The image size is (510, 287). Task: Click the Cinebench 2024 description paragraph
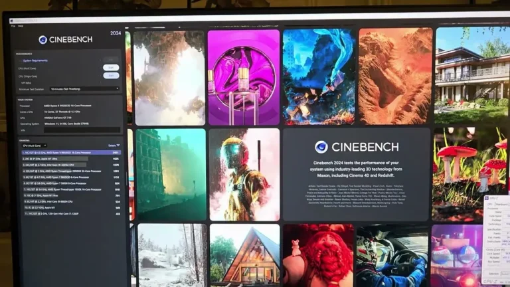click(x=356, y=169)
